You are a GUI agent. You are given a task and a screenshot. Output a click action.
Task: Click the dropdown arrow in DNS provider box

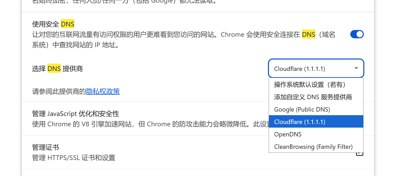[x=356, y=68]
